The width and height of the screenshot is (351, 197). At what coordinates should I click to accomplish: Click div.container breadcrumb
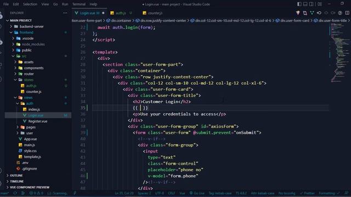[121, 21]
